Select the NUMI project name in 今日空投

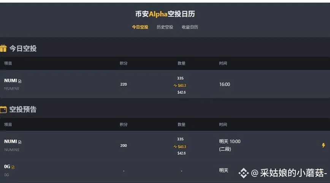coord(11,81)
